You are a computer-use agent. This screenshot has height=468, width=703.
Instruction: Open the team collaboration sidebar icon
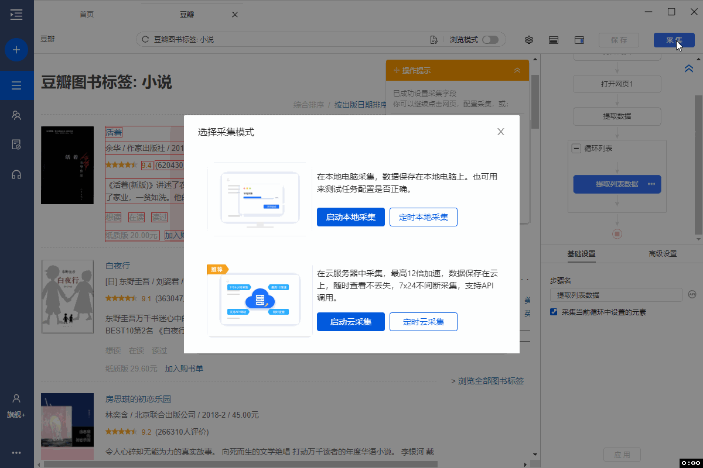16,115
